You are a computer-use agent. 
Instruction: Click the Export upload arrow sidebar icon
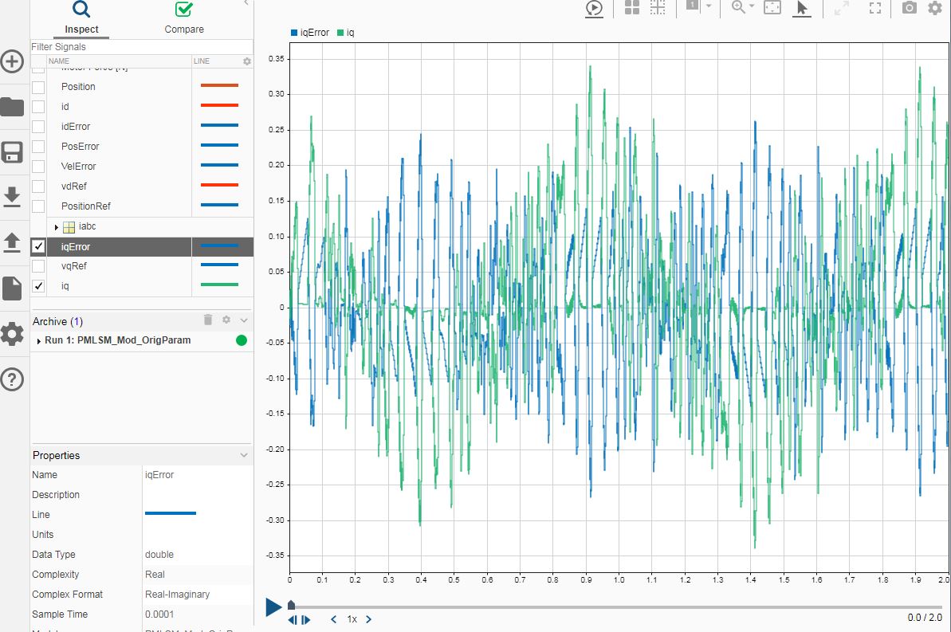(12, 241)
